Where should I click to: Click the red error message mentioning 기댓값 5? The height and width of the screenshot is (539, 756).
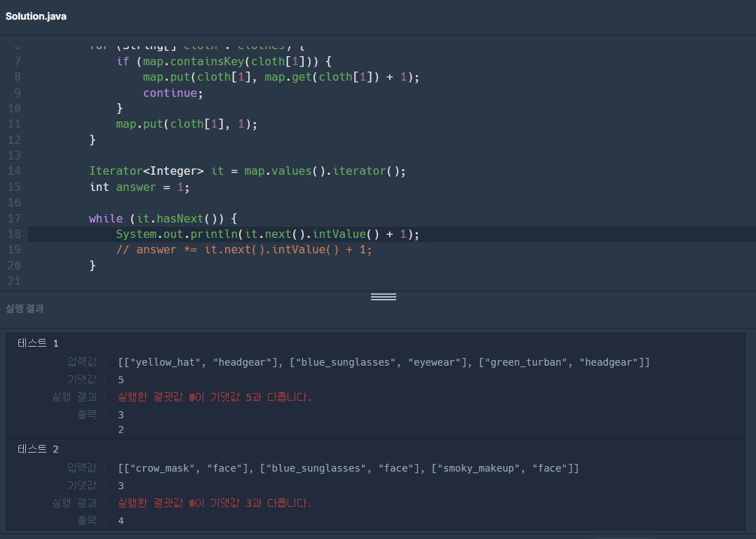215,397
